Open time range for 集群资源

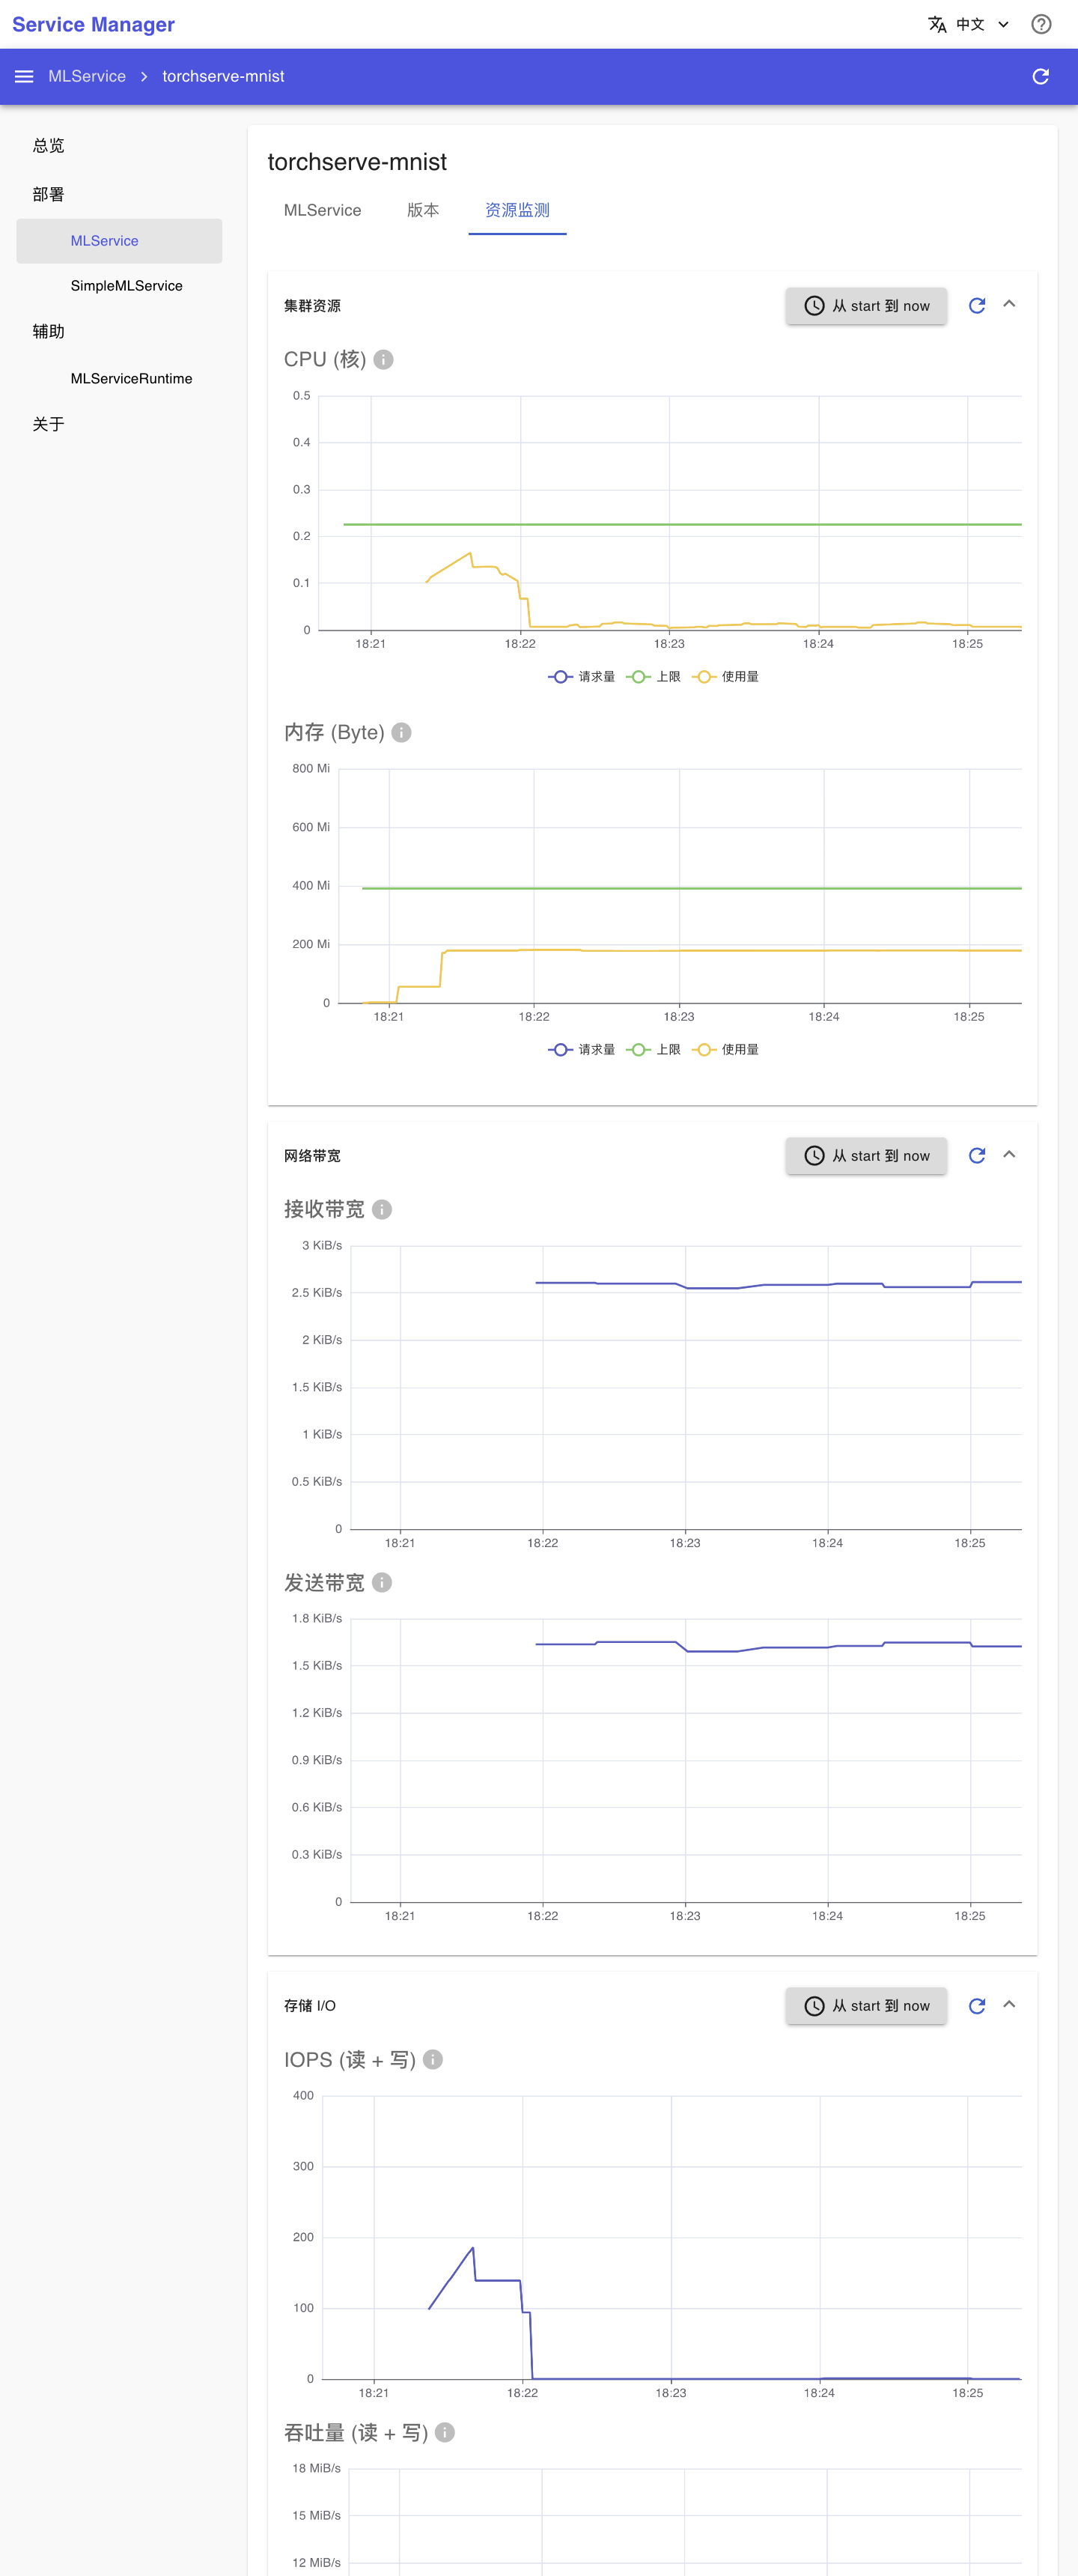pos(866,306)
